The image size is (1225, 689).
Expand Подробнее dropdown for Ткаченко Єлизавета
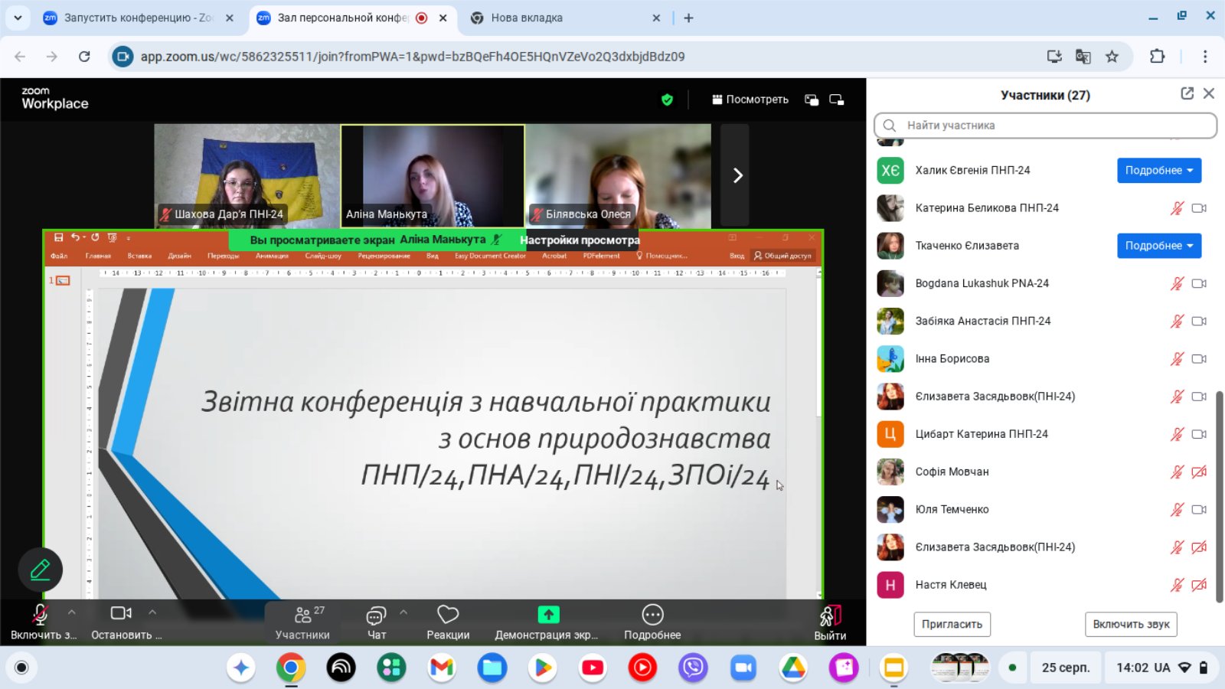click(x=1158, y=246)
